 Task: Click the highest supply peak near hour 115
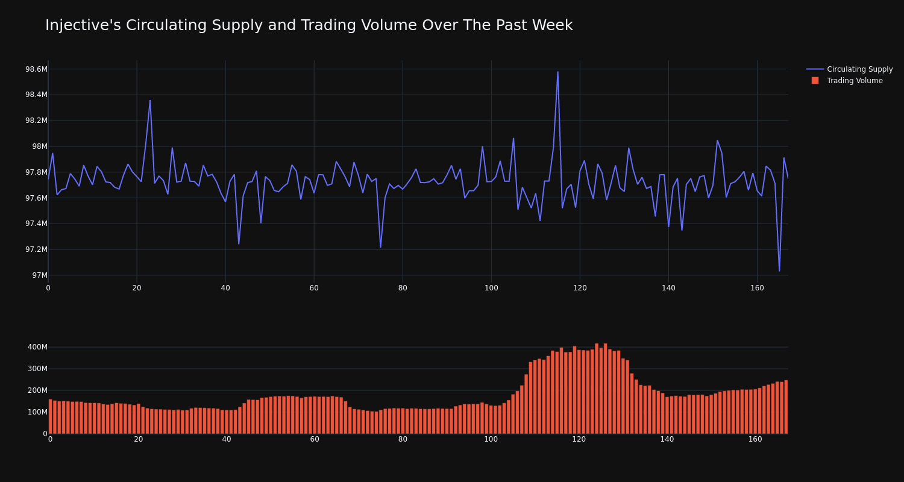pyautogui.click(x=557, y=72)
